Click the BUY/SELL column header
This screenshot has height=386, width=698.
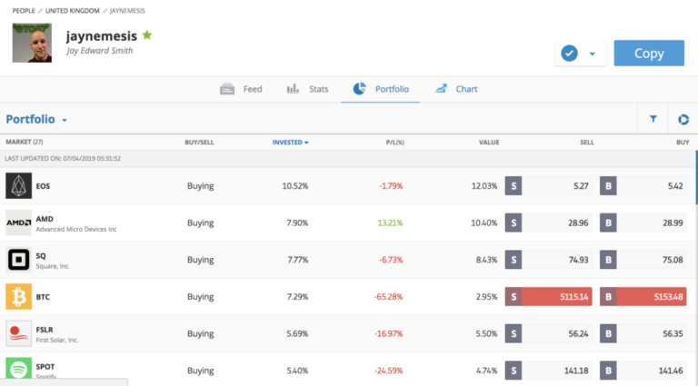(x=199, y=143)
